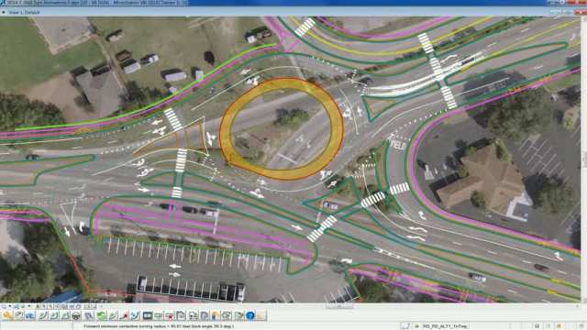Click the document icon right of red X icon
Screen dimensions: 587x330
pos(181,315)
